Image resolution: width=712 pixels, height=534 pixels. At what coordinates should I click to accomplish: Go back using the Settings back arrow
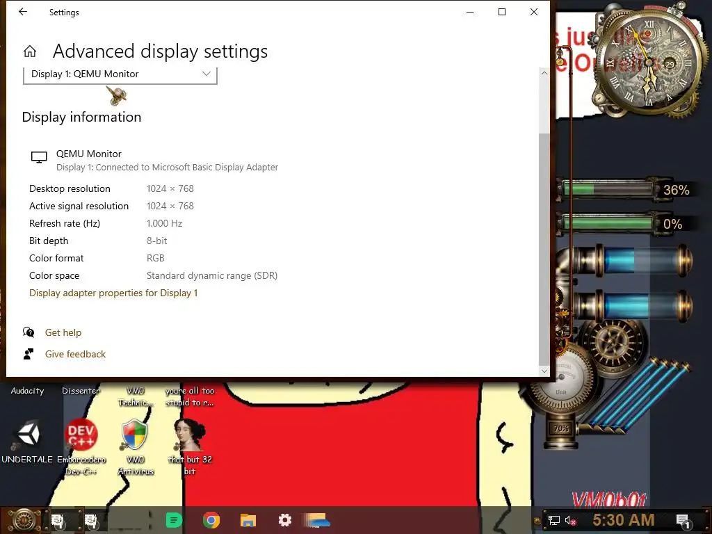pos(23,13)
